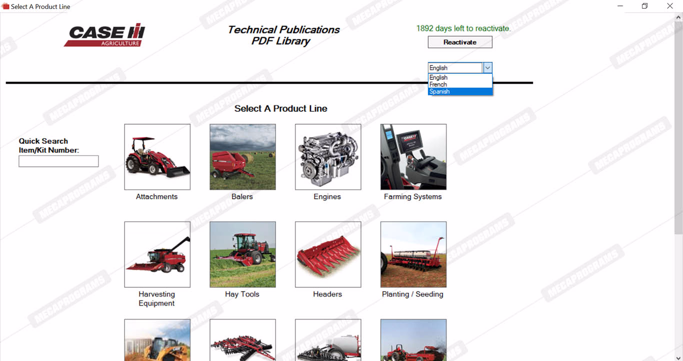Open the skid steer loader thumbnail
Screen dimensions: 683x361
click(157, 341)
